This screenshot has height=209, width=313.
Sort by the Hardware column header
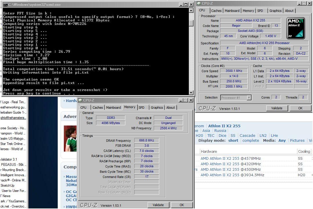(x=209, y=151)
